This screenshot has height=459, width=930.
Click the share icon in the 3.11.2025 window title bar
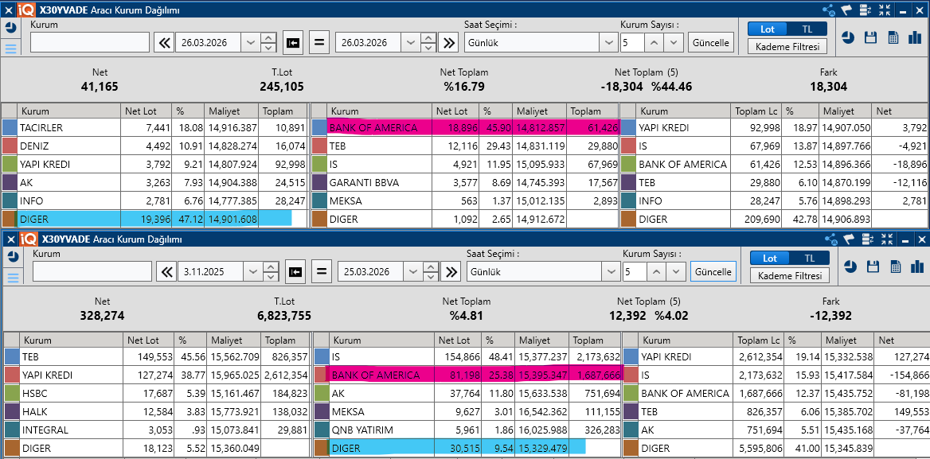(x=831, y=239)
